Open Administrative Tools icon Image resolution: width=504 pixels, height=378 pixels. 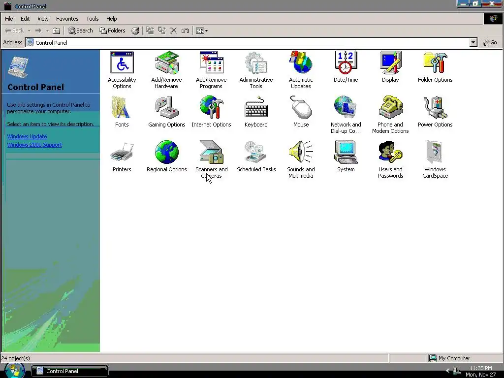point(256,63)
